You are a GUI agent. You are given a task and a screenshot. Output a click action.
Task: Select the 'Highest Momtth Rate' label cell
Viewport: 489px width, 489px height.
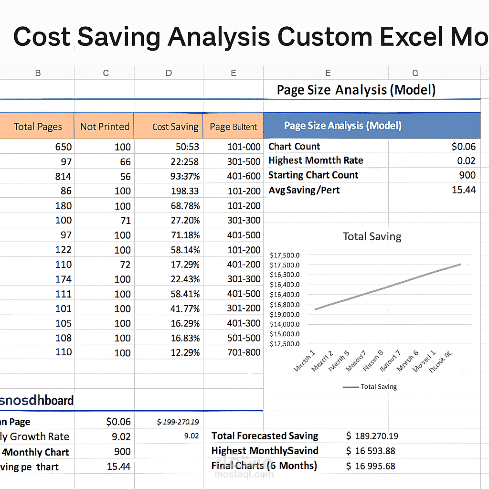click(x=316, y=160)
